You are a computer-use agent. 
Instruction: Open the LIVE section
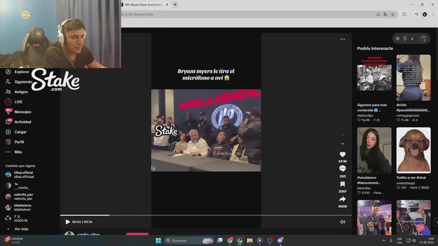[x=18, y=102]
